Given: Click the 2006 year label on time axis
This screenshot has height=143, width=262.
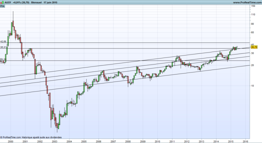Looking at the screenshot, I should 99,141.
